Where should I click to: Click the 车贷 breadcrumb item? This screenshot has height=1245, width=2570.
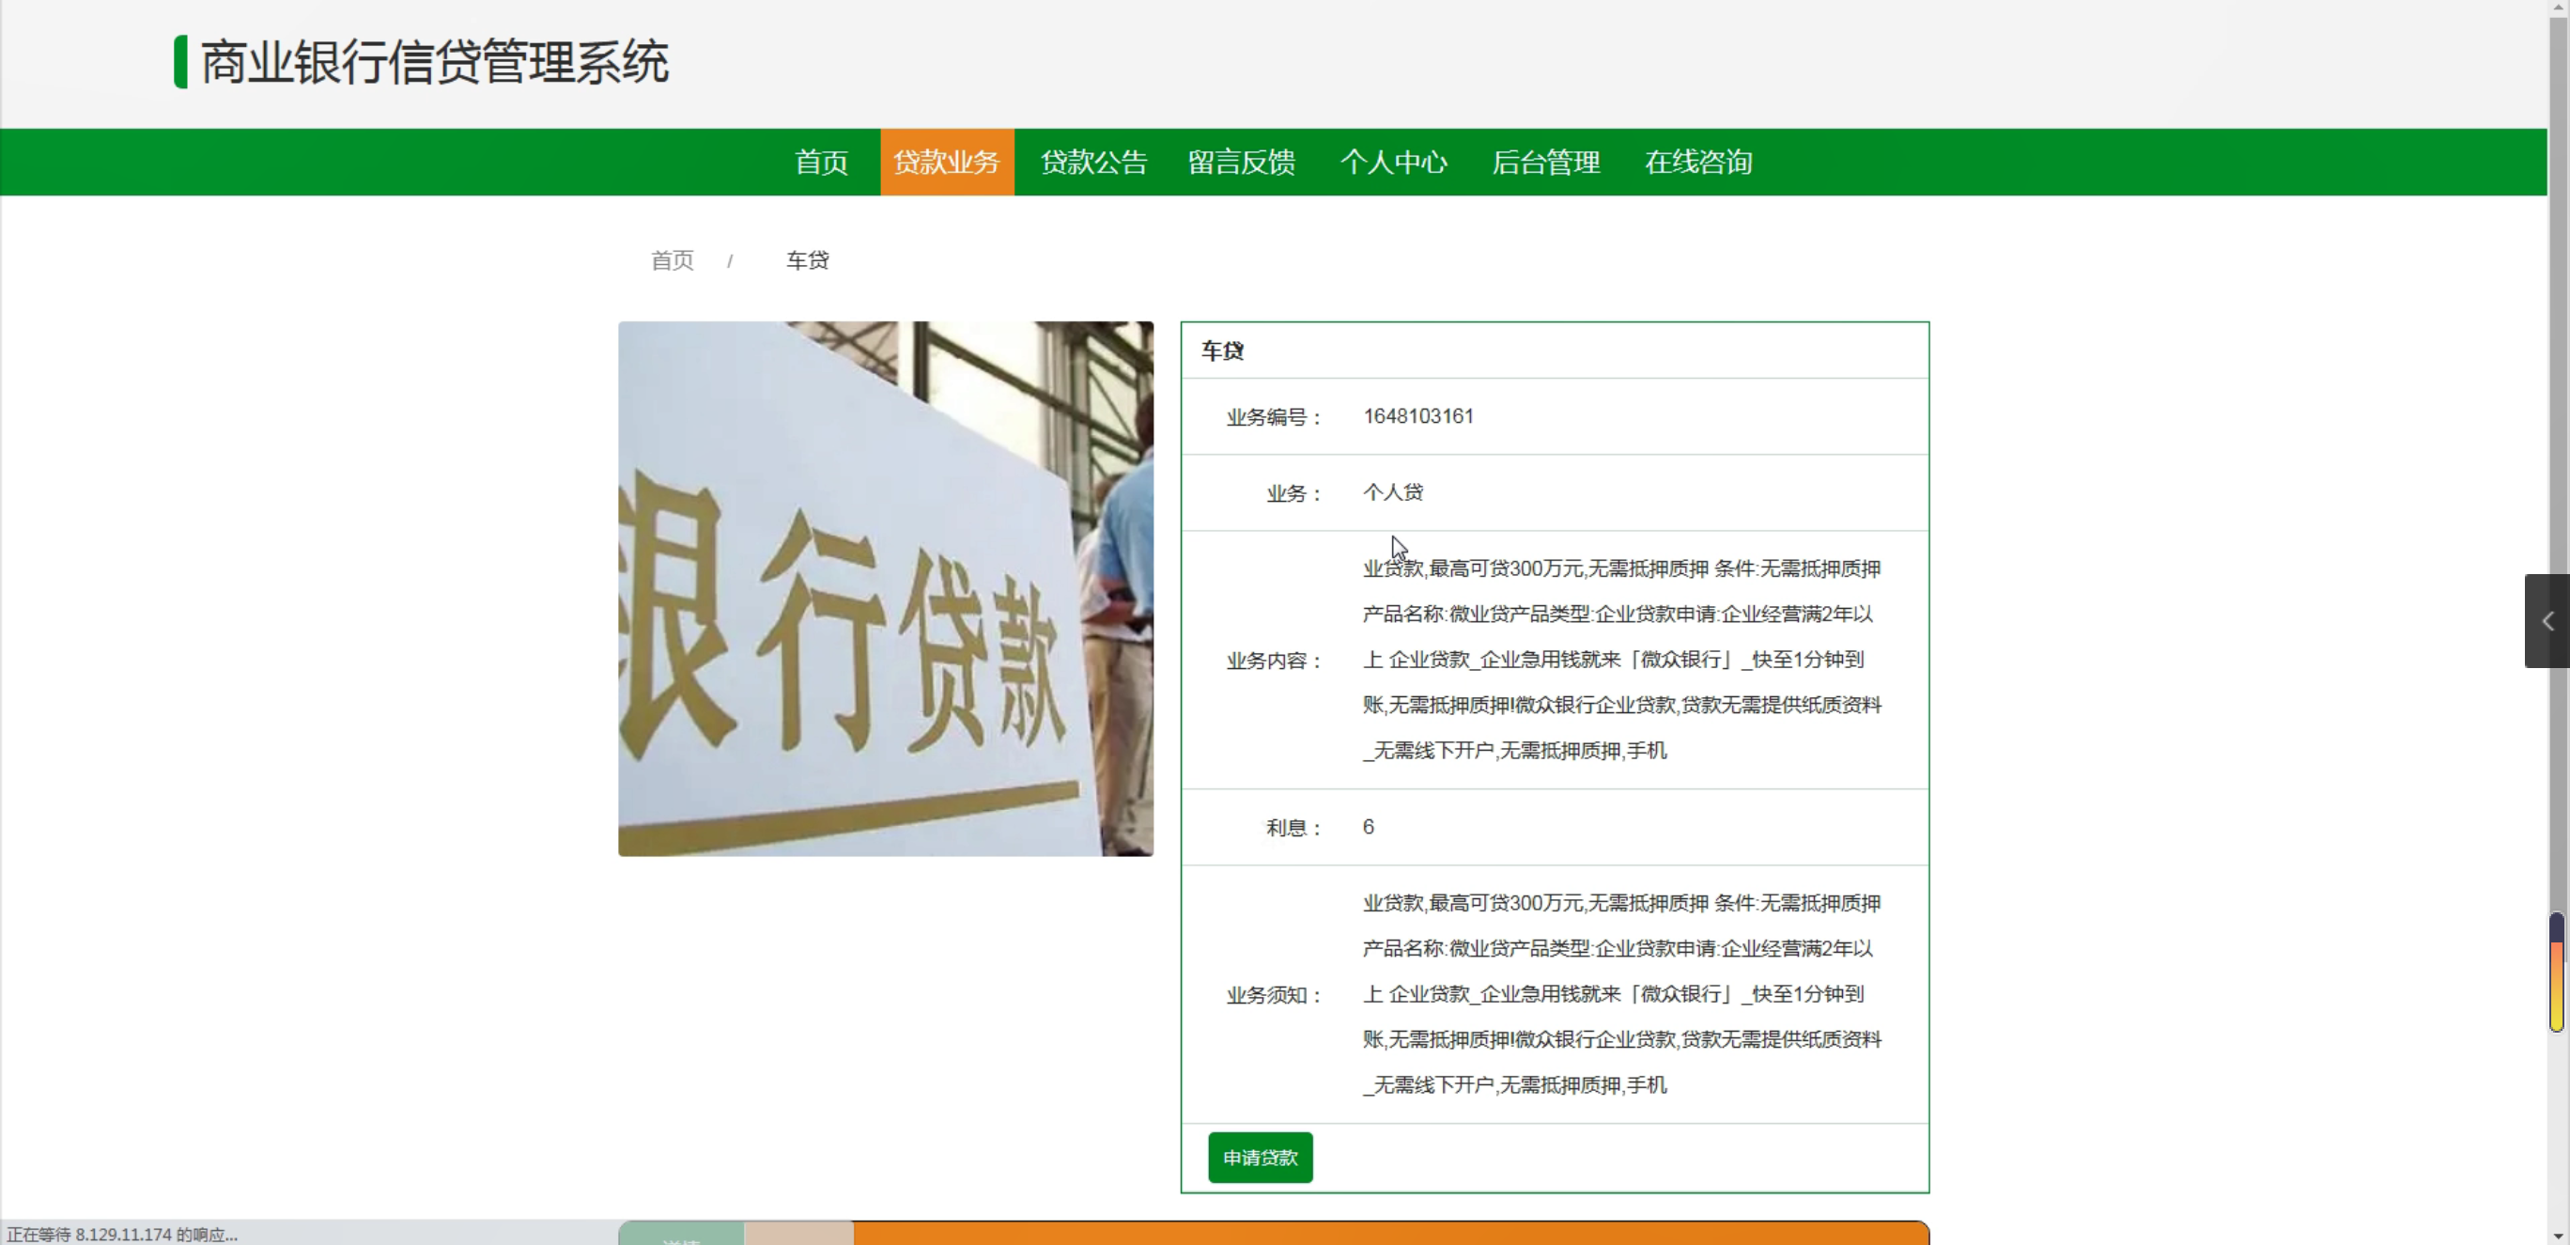click(807, 260)
